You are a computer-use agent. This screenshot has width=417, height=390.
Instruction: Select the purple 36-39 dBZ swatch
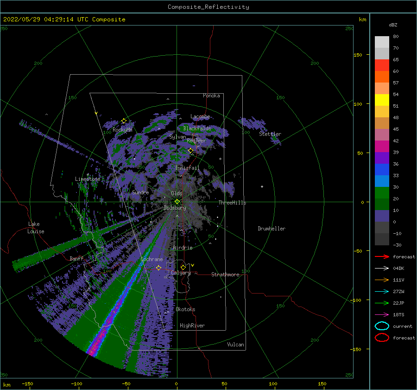coord(382,158)
